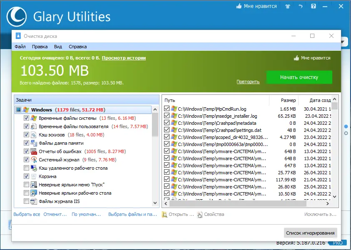Image resolution: width=351 pixels, height=250 pixels.
Task: Click Мне нравится in the main title bar
Action: (x=260, y=6)
